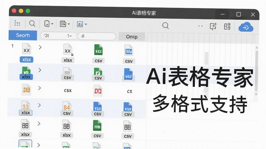Expand the bottom partially visible row chevron

(39, 145)
